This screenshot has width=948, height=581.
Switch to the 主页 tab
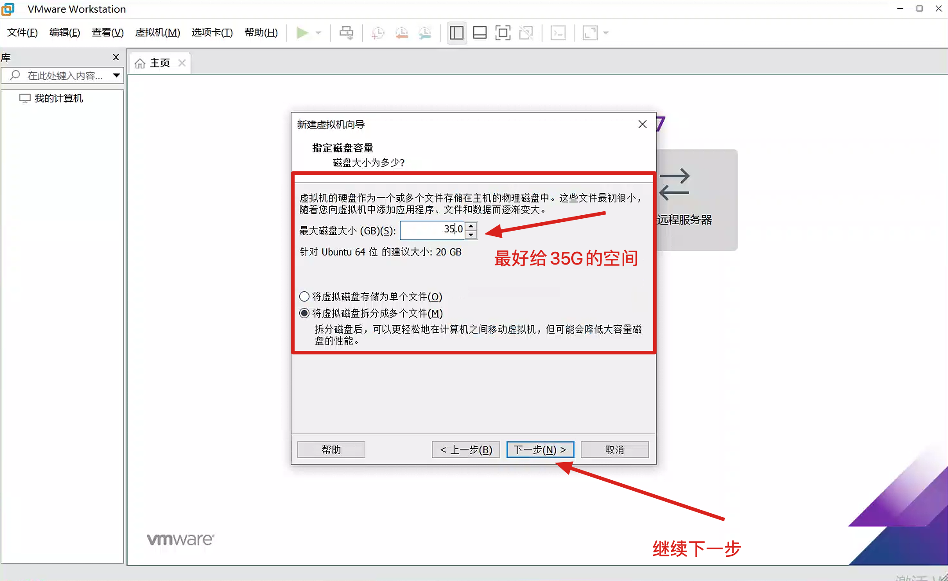[x=160, y=63]
